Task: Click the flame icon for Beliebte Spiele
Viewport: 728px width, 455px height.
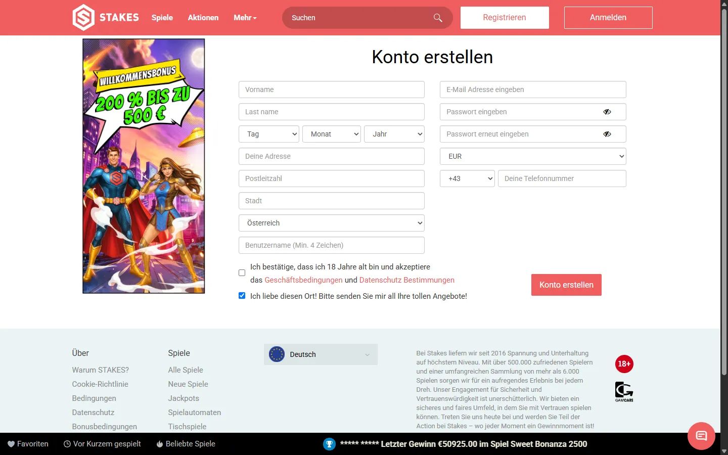Action: (x=160, y=444)
